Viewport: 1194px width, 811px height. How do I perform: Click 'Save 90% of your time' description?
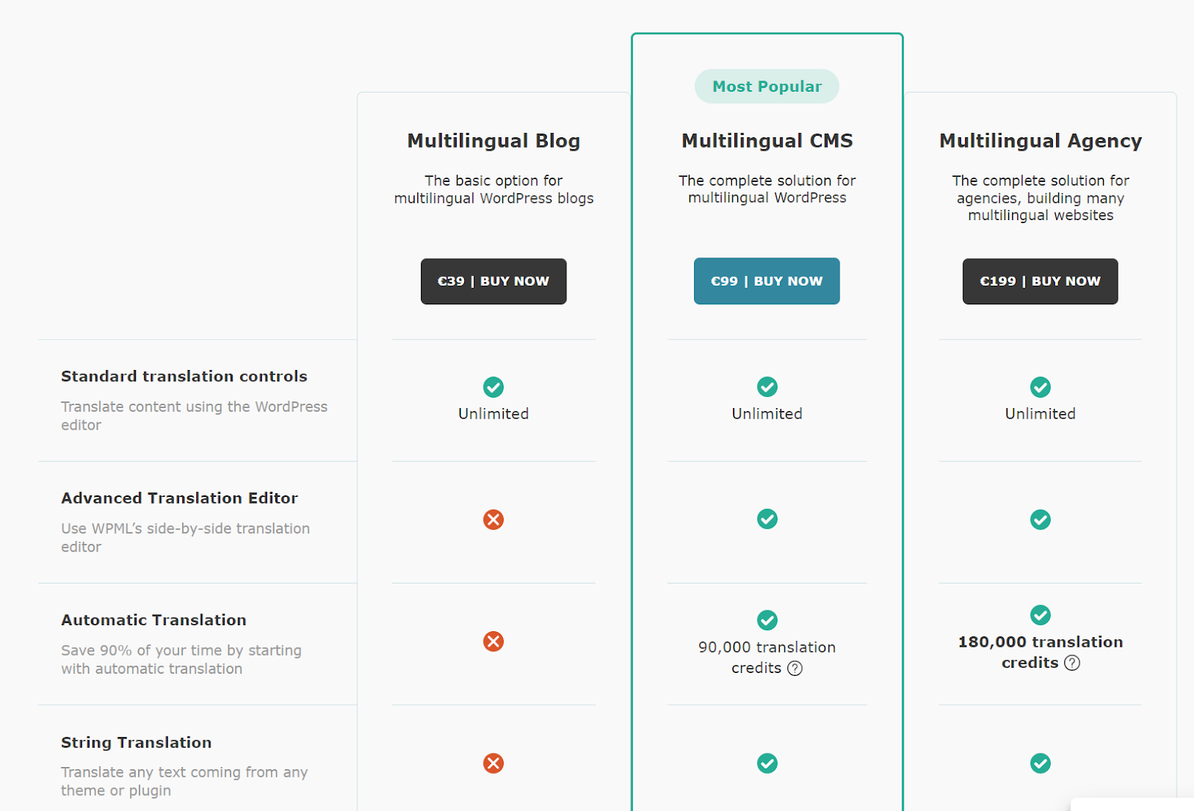[x=181, y=660]
